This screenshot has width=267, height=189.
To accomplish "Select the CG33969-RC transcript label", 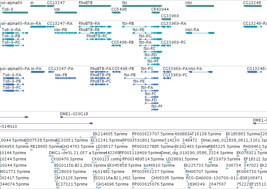I will (x=174, y=42).
